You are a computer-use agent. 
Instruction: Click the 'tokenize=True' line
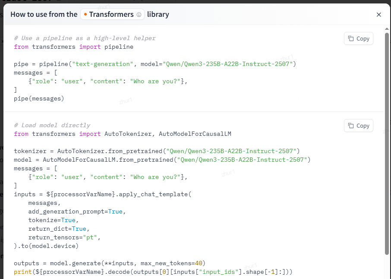pyautogui.click(x=54, y=220)
